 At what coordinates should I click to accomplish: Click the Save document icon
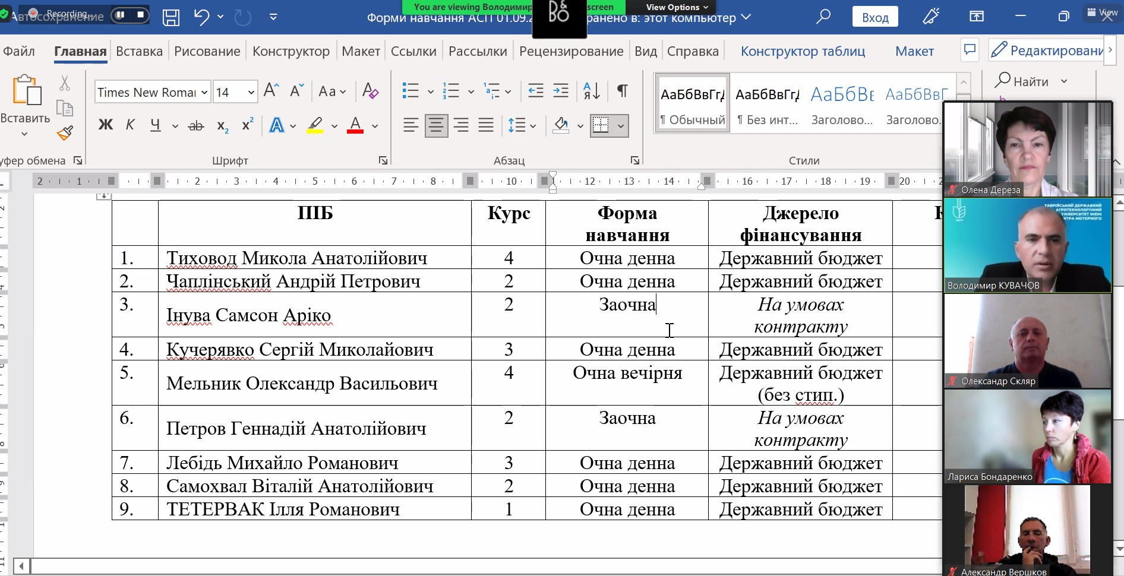point(171,17)
